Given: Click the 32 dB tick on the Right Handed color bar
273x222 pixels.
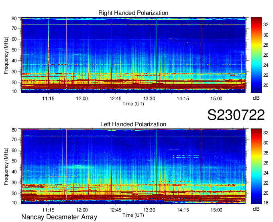Looking at the screenshot, I should click(x=266, y=25).
